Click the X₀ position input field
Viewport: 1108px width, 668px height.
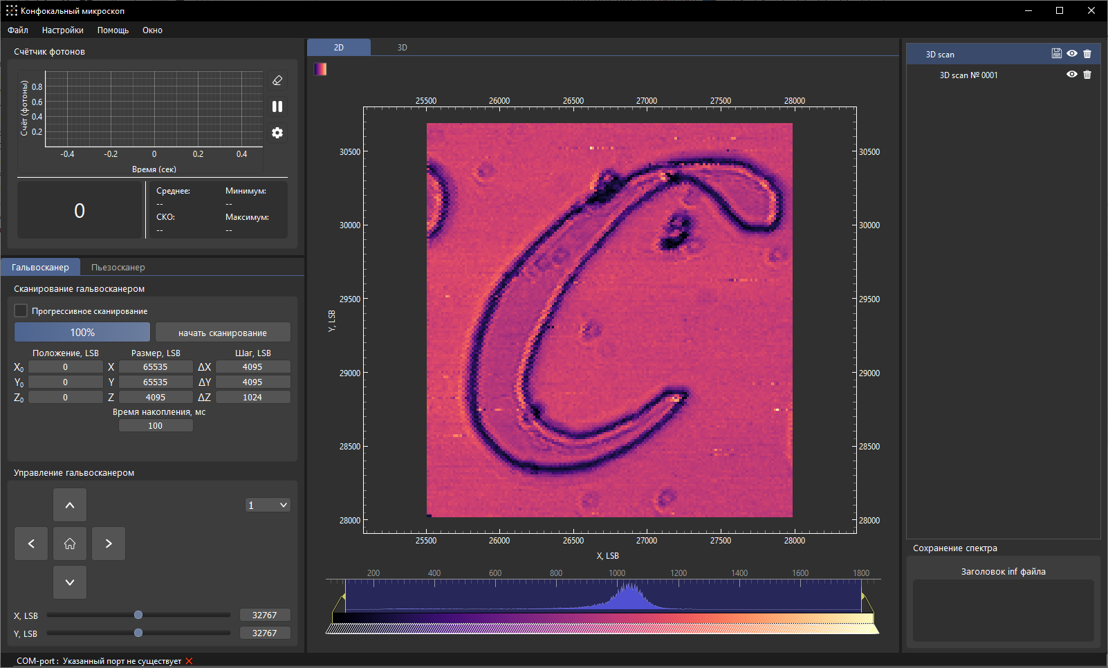point(66,367)
